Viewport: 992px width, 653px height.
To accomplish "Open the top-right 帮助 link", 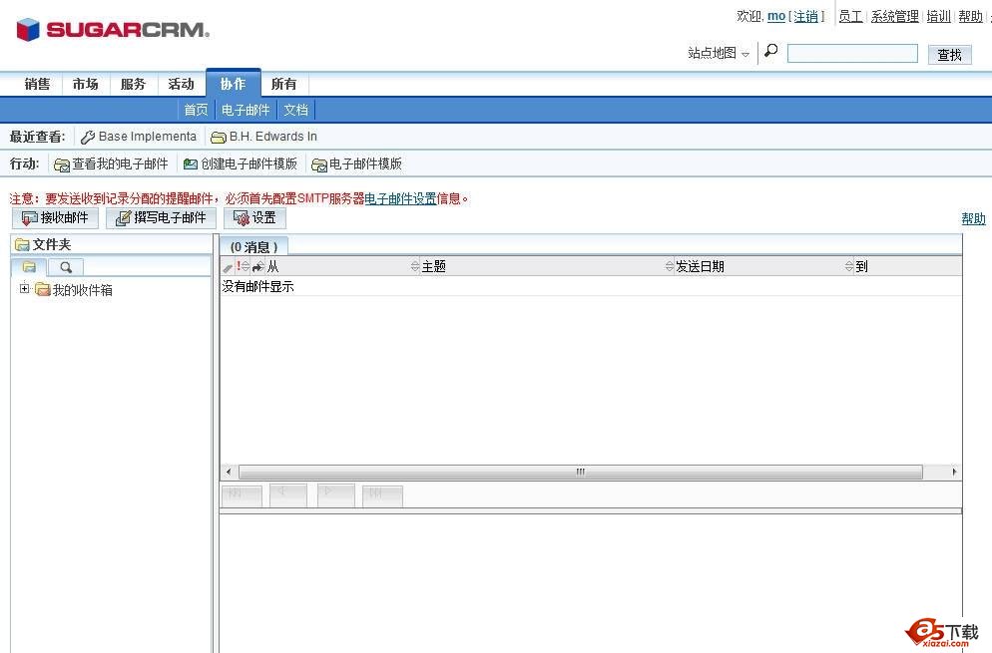I will tap(970, 16).
